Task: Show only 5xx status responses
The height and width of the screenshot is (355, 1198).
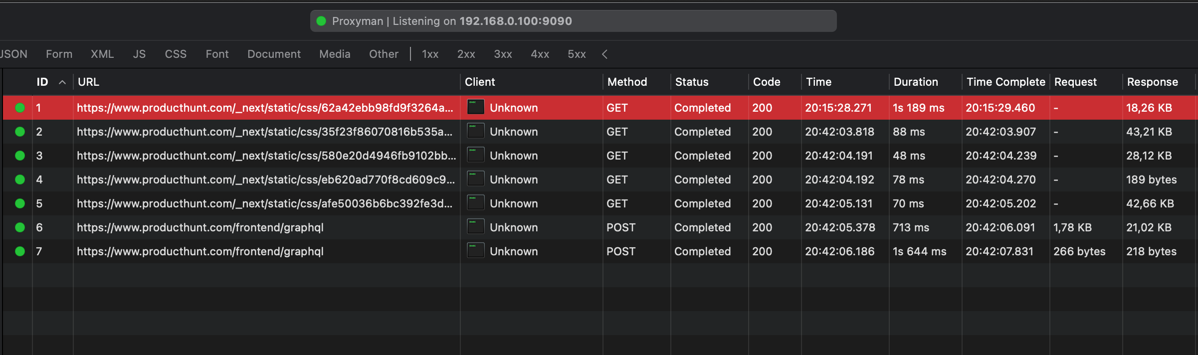Action: [577, 54]
